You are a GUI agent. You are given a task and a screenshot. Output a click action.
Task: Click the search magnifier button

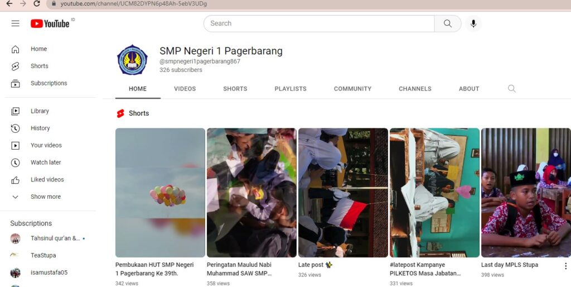pos(448,23)
